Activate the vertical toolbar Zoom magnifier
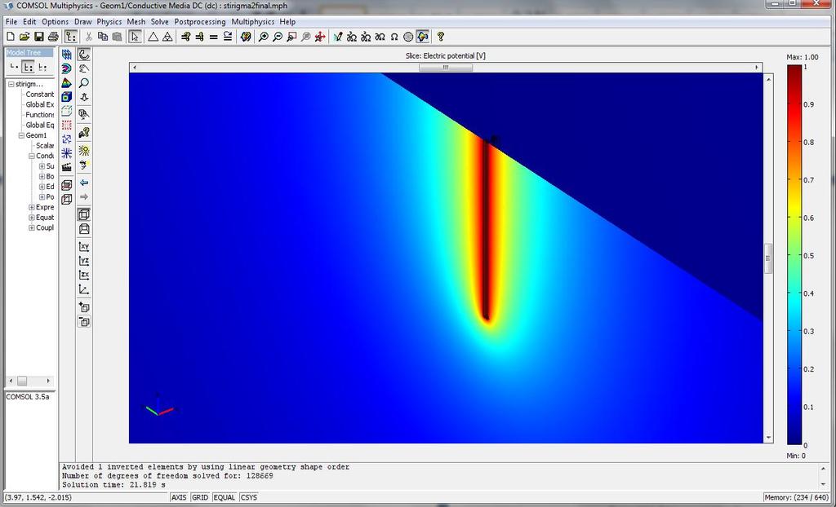 pos(84,83)
